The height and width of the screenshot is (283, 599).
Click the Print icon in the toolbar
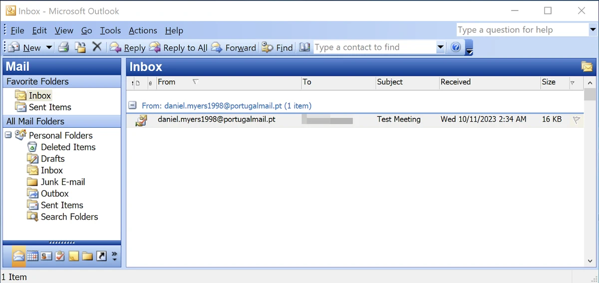pos(63,47)
